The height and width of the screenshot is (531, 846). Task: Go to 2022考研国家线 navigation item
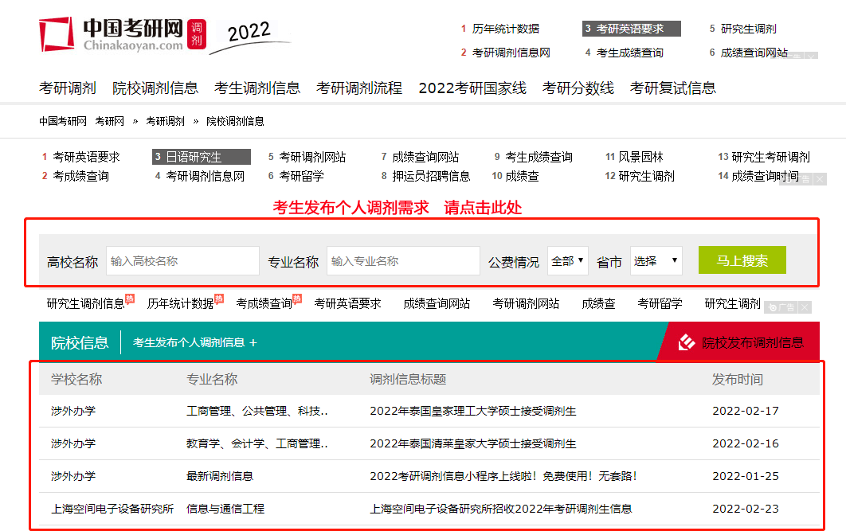(x=472, y=88)
